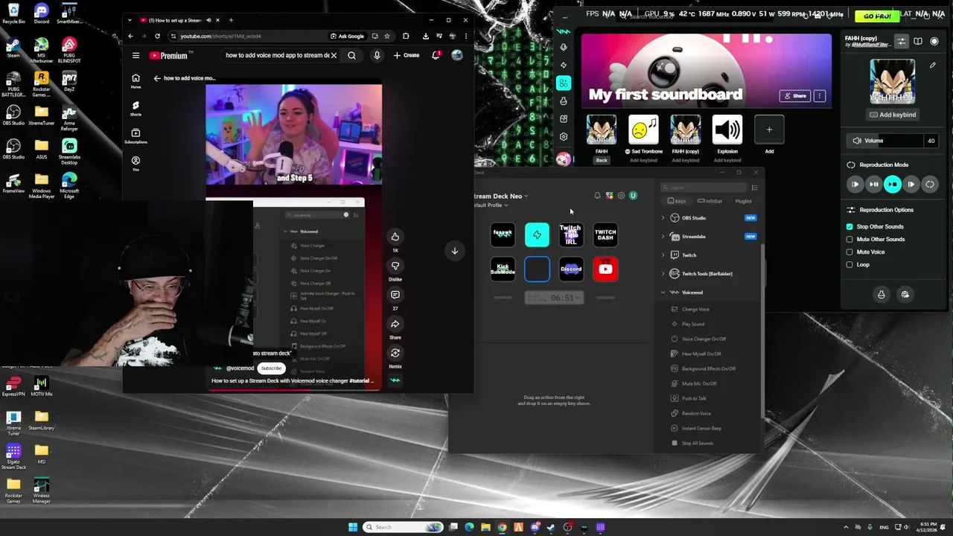Select Mute Mic On/Off action
The image size is (953, 536).
[699, 383]
